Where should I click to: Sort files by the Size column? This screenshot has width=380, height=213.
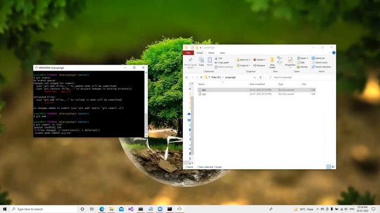pos(304,84)
